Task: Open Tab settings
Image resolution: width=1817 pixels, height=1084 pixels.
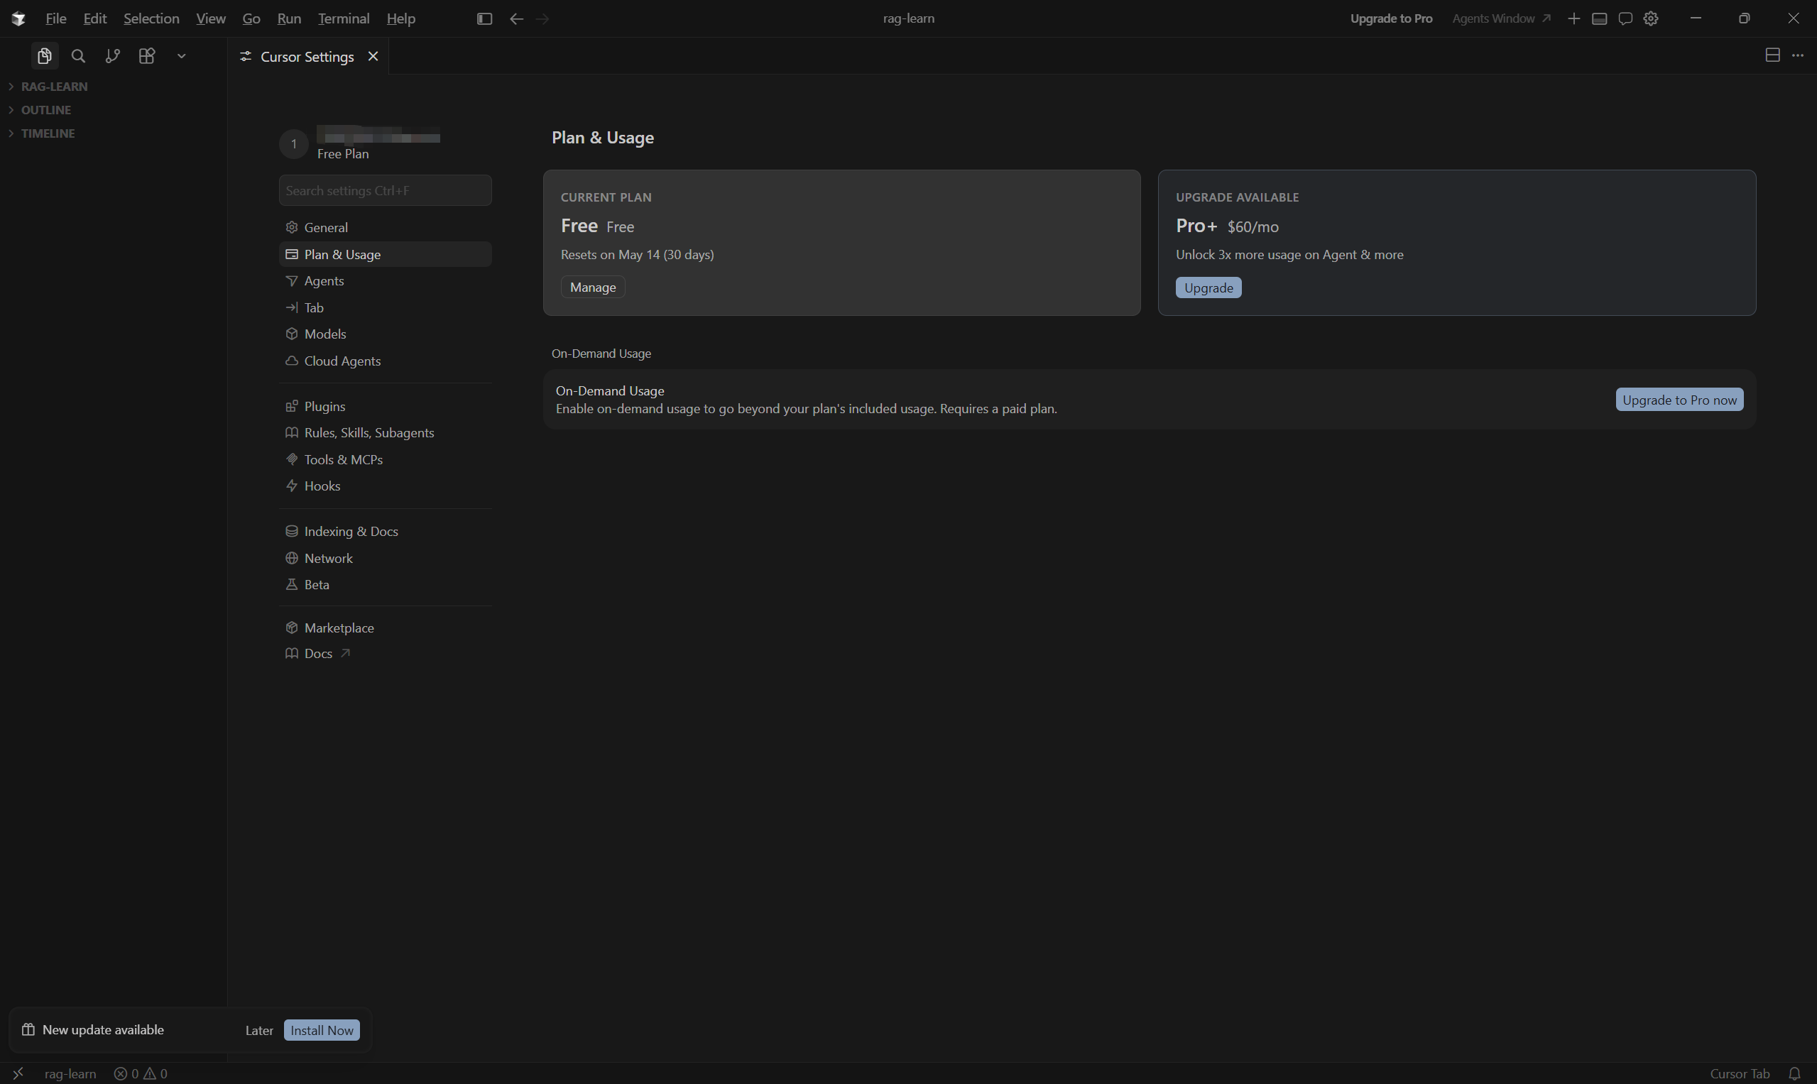Action: pyautogui.click(x=385, y=307)
